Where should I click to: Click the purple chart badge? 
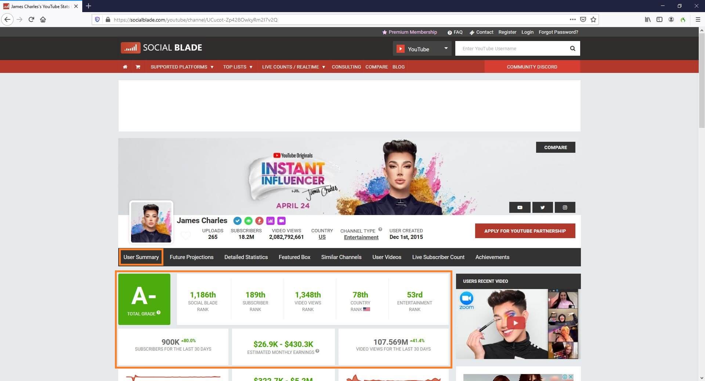[x=271, y=221]
